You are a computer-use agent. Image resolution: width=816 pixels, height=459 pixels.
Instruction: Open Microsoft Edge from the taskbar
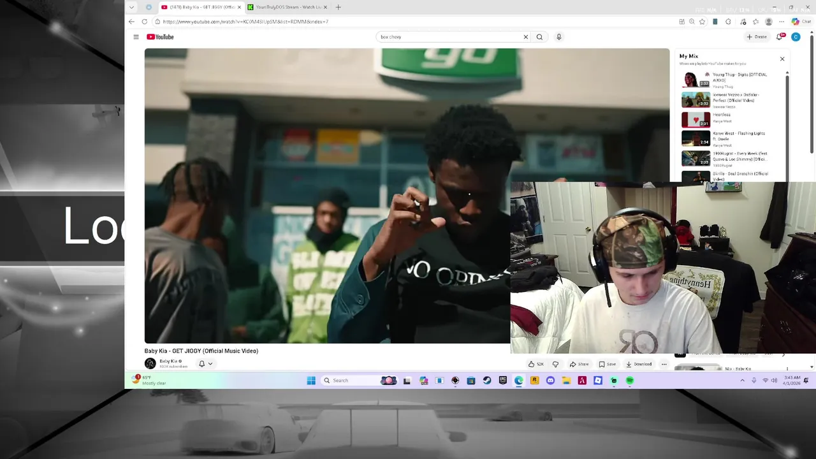[519, 381]
